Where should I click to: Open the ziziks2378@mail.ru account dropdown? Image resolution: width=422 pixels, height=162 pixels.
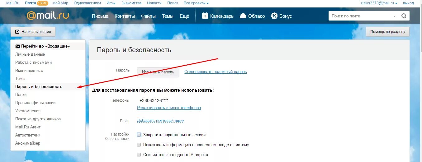(379, 3)
